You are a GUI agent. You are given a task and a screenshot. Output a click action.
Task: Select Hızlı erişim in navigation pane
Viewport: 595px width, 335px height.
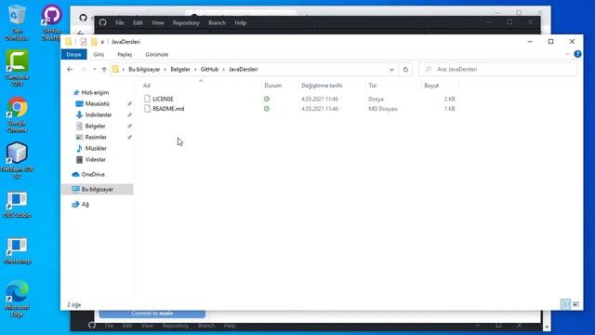coord(95,92)
